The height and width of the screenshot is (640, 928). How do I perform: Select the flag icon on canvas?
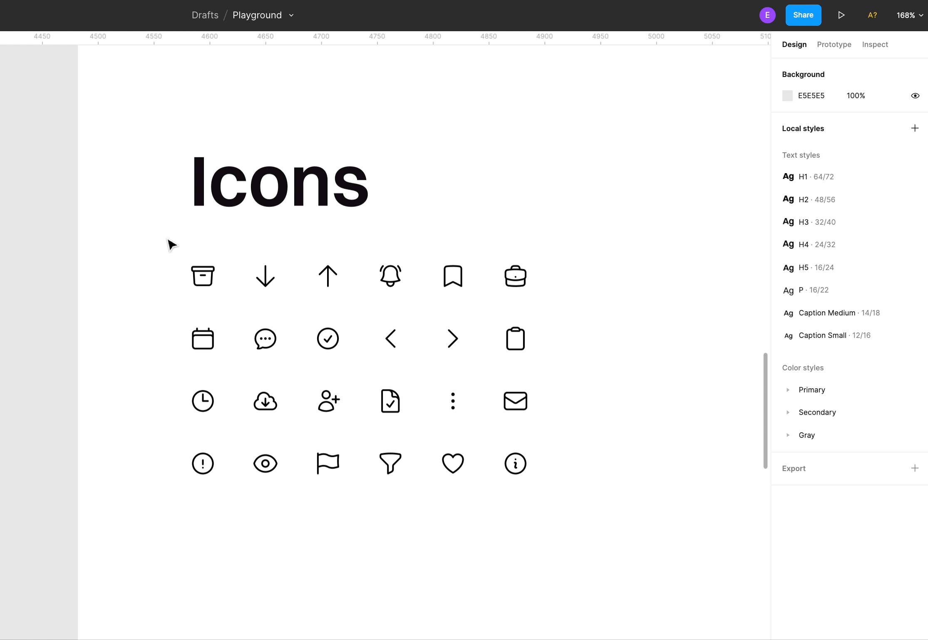click(328, 463)
